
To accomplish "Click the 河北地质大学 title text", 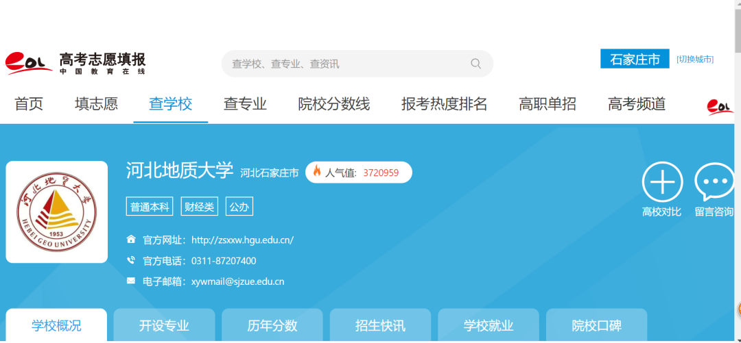I will [180, 170].
